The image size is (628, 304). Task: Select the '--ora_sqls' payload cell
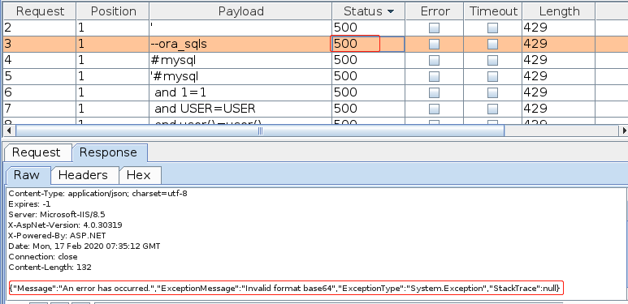(240, 44)
